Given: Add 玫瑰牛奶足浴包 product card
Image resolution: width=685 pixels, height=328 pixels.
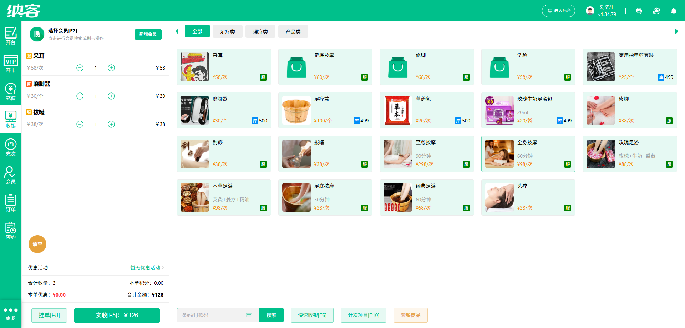Looking at the screenshot, I should (x=528, y=110).
